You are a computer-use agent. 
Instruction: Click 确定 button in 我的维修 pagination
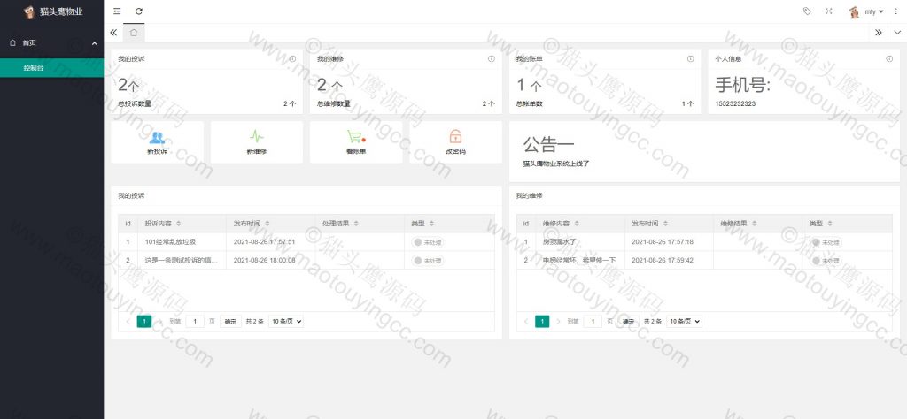[629, 322]
